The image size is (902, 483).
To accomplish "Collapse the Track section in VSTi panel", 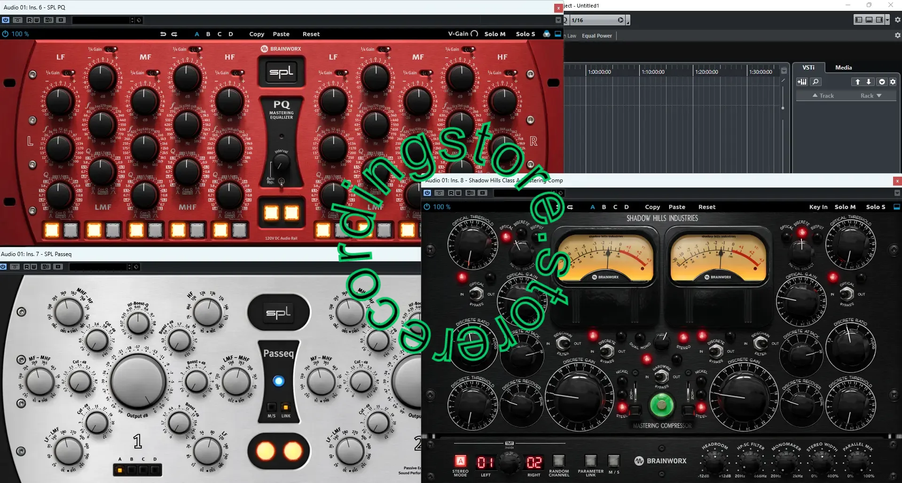I will tap(823, 95).
